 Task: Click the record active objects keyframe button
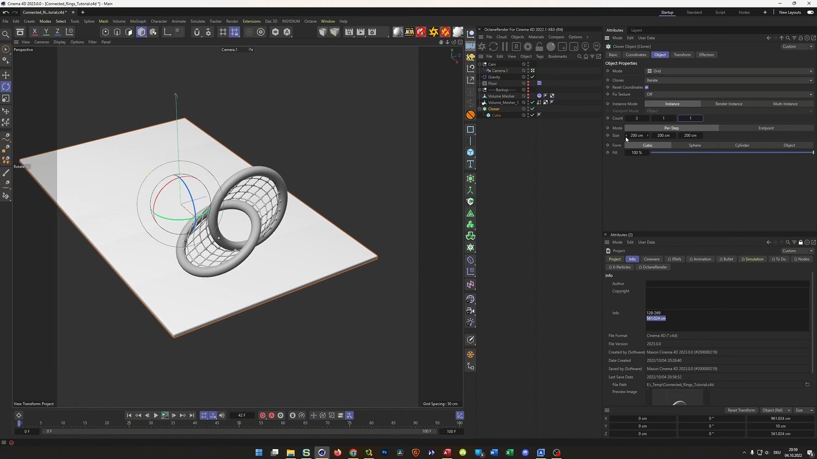[263, 415]
